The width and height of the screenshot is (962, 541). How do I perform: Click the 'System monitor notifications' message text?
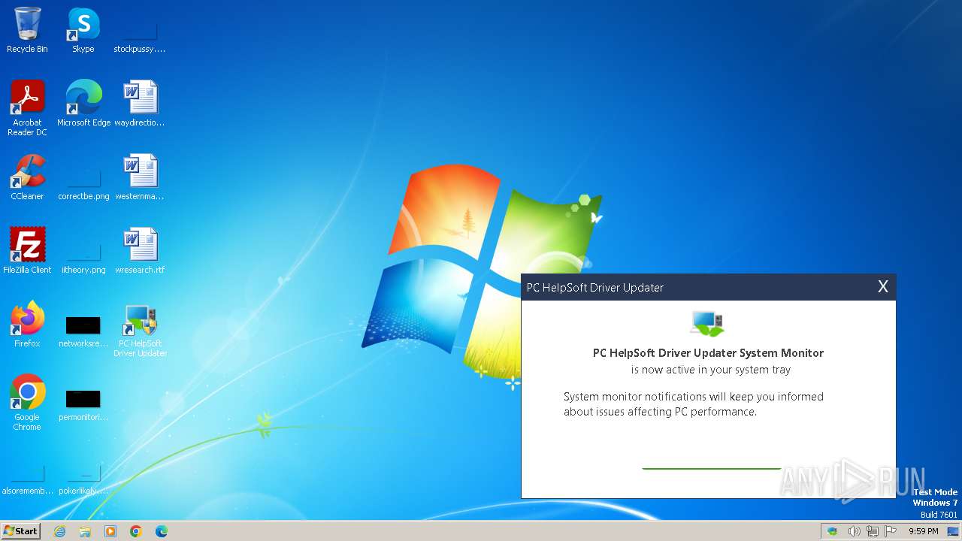tap(694, 404)
